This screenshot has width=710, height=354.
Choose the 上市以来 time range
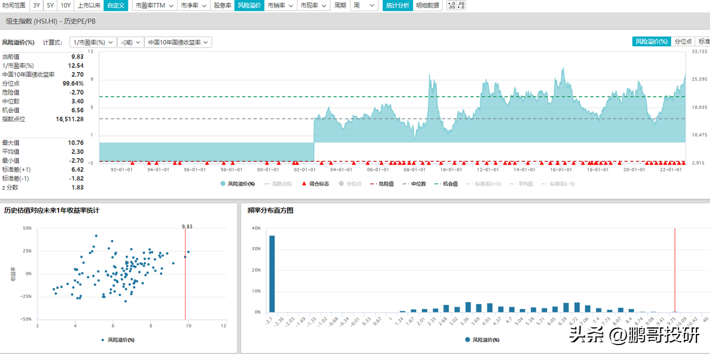[89, 5]
